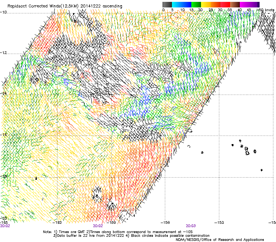Click the '-10' latitude label
This screenshot has height=242, width=276.
click(3, 12)
